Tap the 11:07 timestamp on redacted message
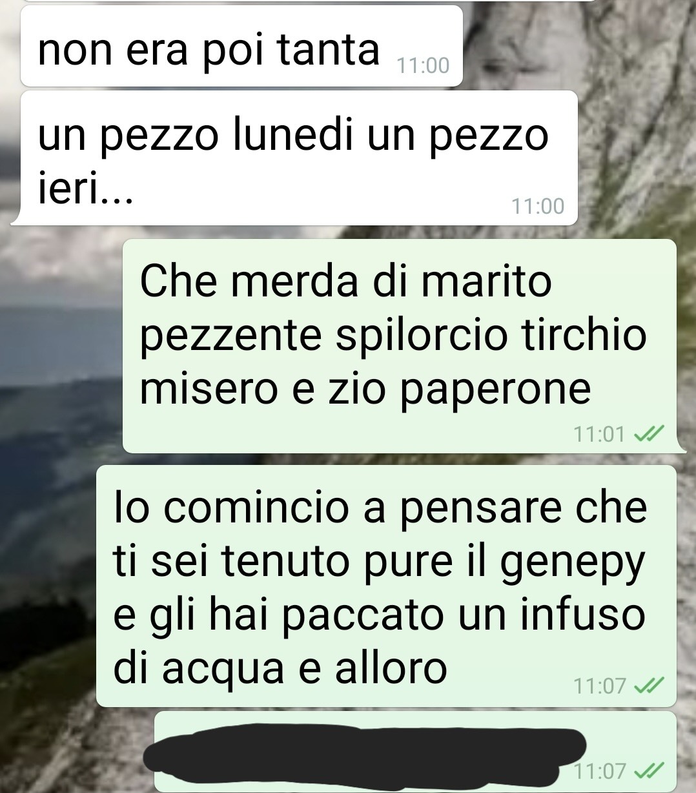This screenshot has height=793, width=696. pos(600,771)
